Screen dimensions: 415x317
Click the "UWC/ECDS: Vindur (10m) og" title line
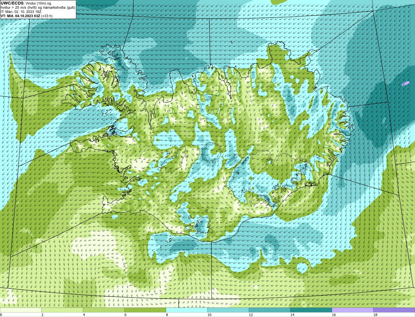26,3
